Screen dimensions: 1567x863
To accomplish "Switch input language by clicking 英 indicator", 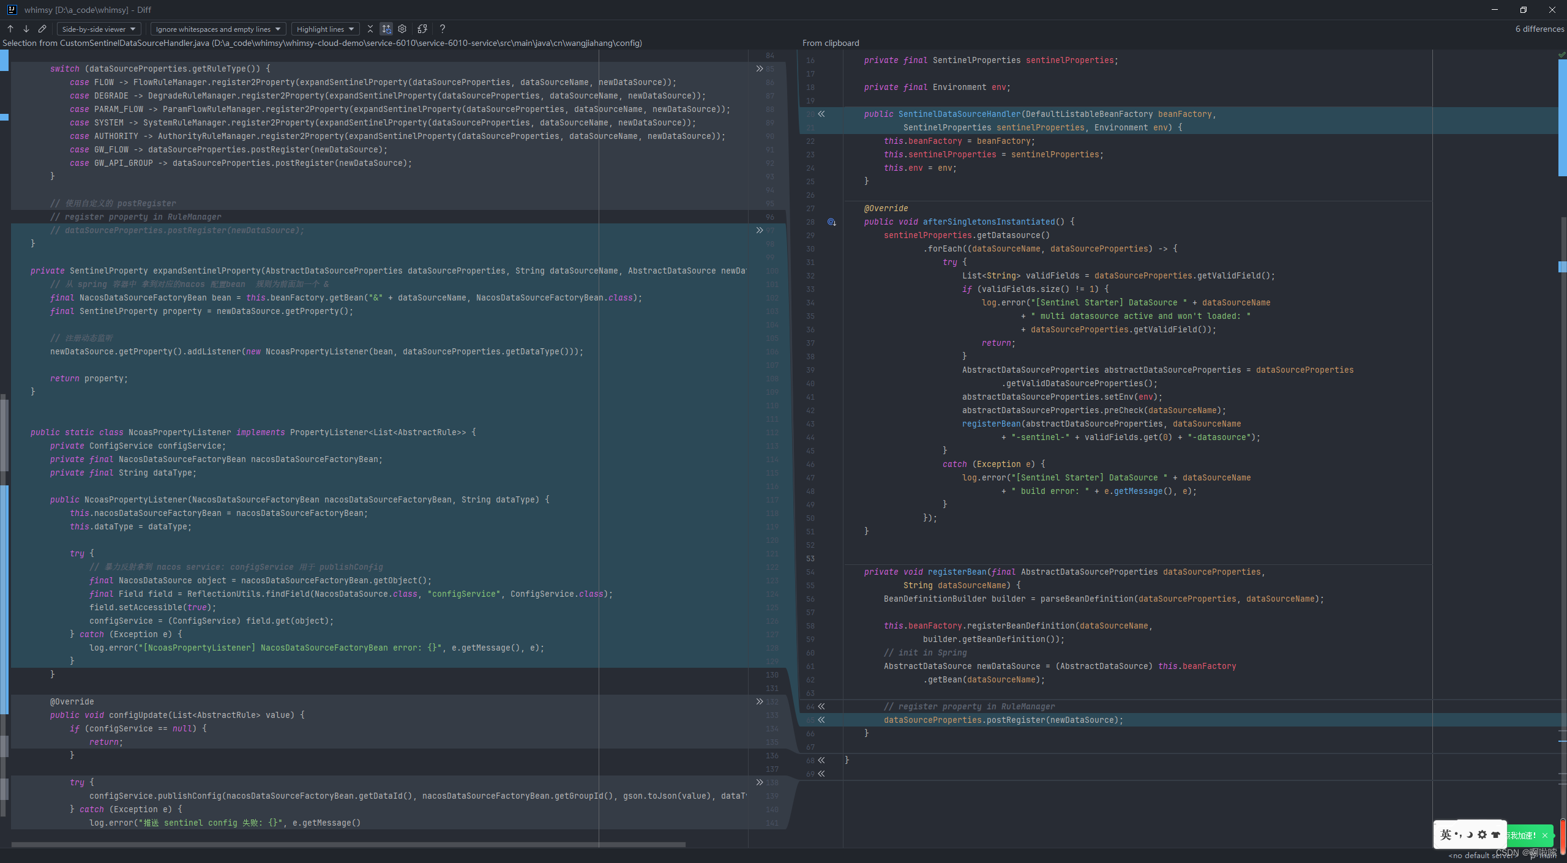I will [x=1446, y=835].
